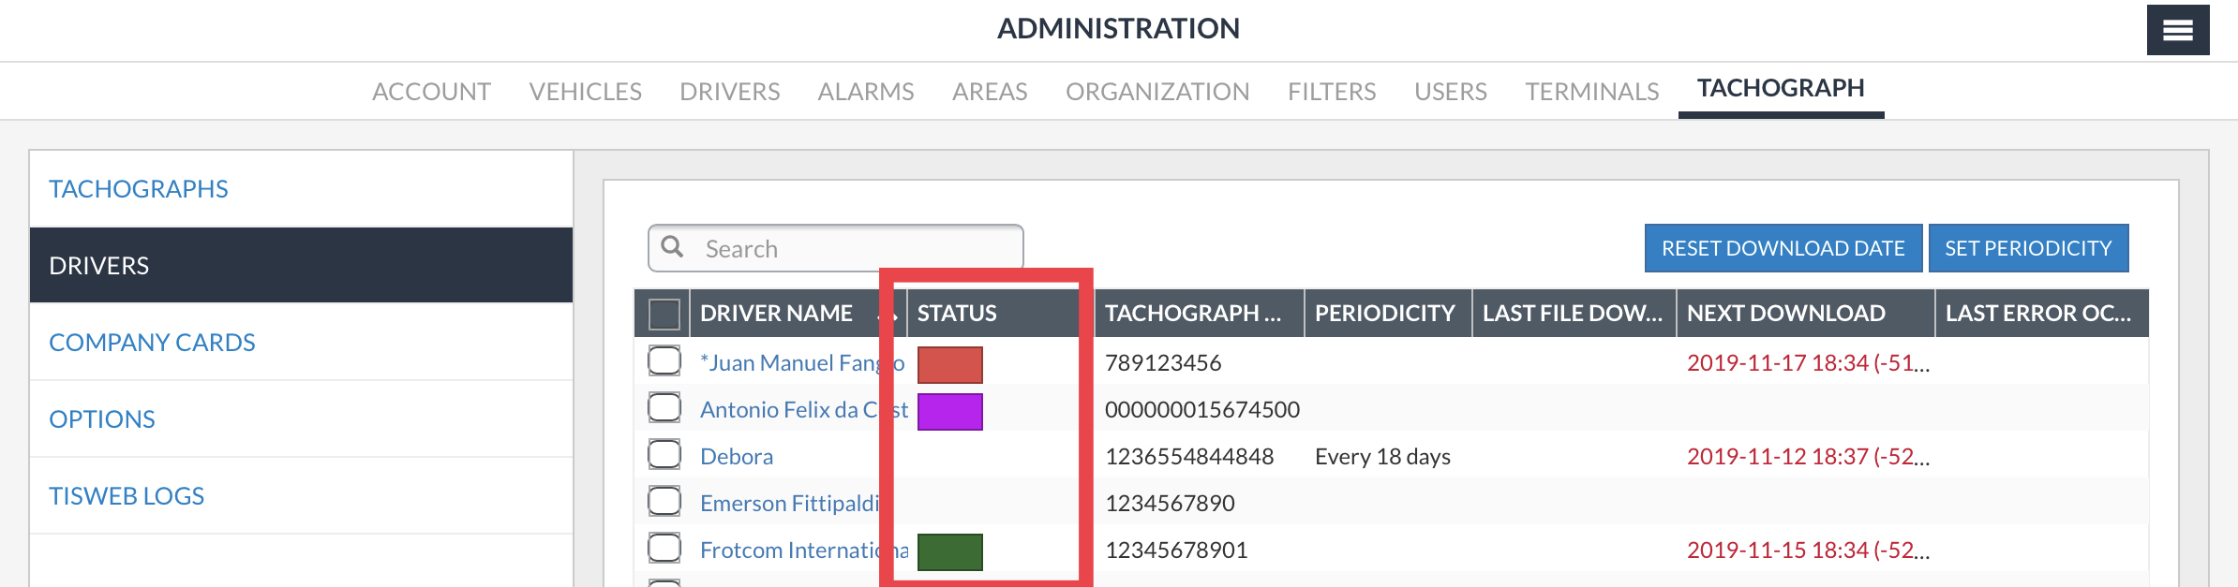Click the green status swatch for Frotcom
This screenshot has width=2238, height=587.
(x=949, y=552)
